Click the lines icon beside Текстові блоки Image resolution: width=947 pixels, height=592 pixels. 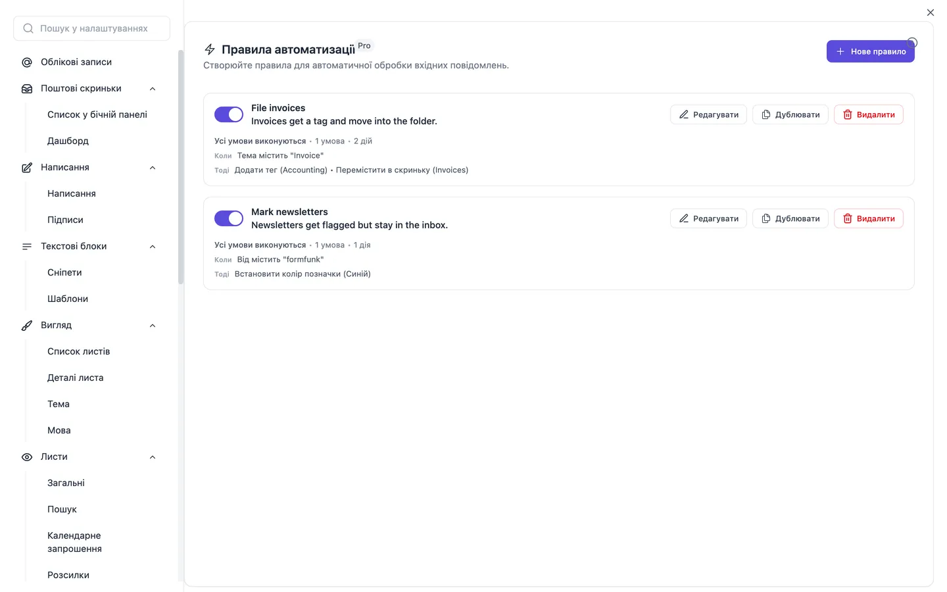point(27,247)
